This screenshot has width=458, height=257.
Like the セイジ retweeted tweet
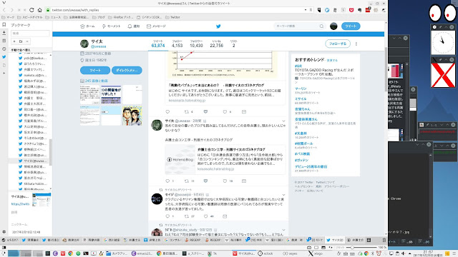tap(206, 216)
